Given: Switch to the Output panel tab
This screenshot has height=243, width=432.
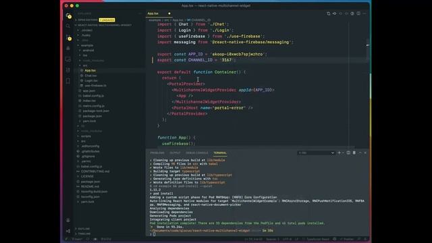Looking at the screenshot, I should click(x=175, y=153).
